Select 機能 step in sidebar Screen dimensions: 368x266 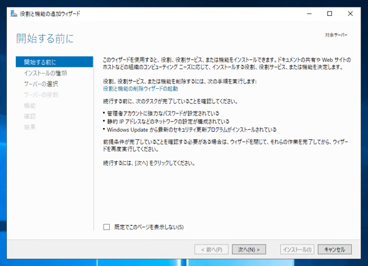click(30, 105)
